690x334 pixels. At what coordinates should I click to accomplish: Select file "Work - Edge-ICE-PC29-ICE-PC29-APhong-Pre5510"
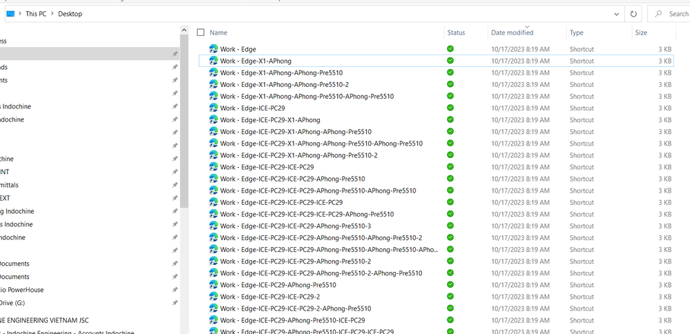pos(292,179)
